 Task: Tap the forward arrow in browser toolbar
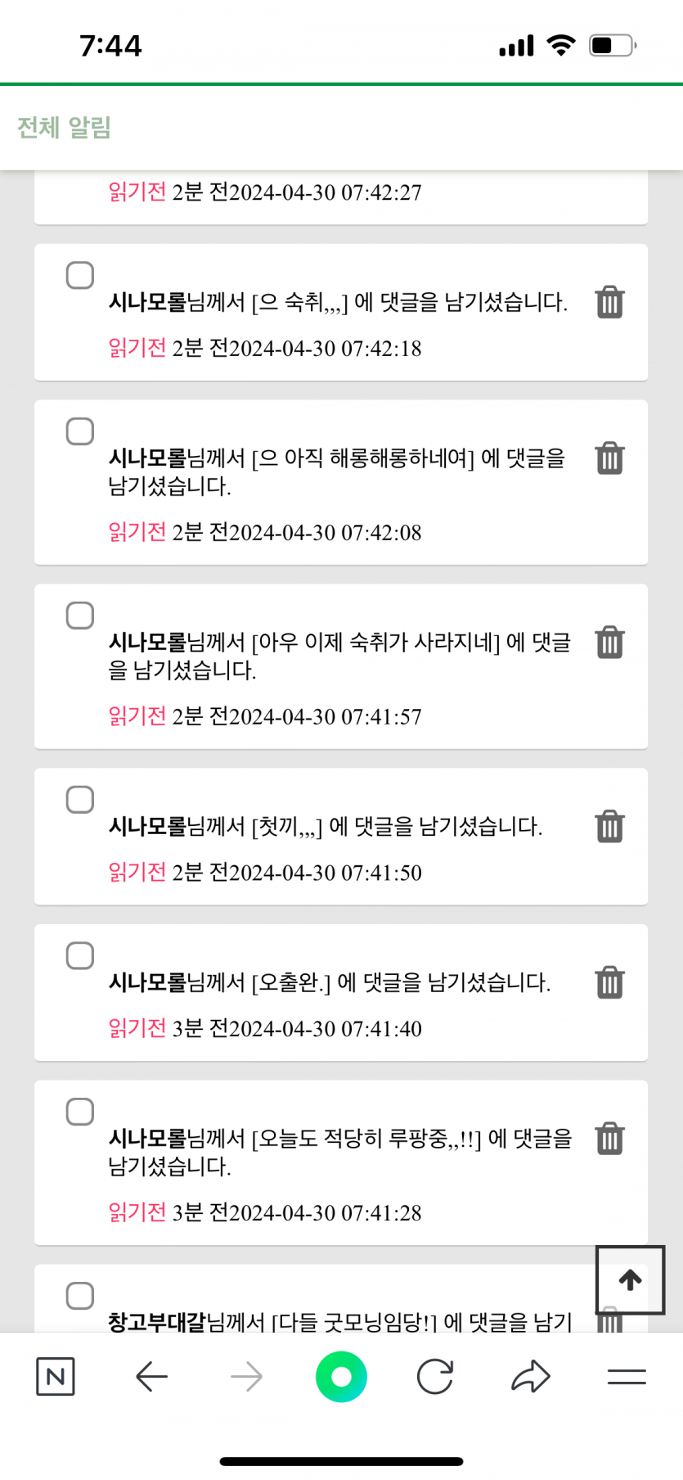tap(246, 1377)
